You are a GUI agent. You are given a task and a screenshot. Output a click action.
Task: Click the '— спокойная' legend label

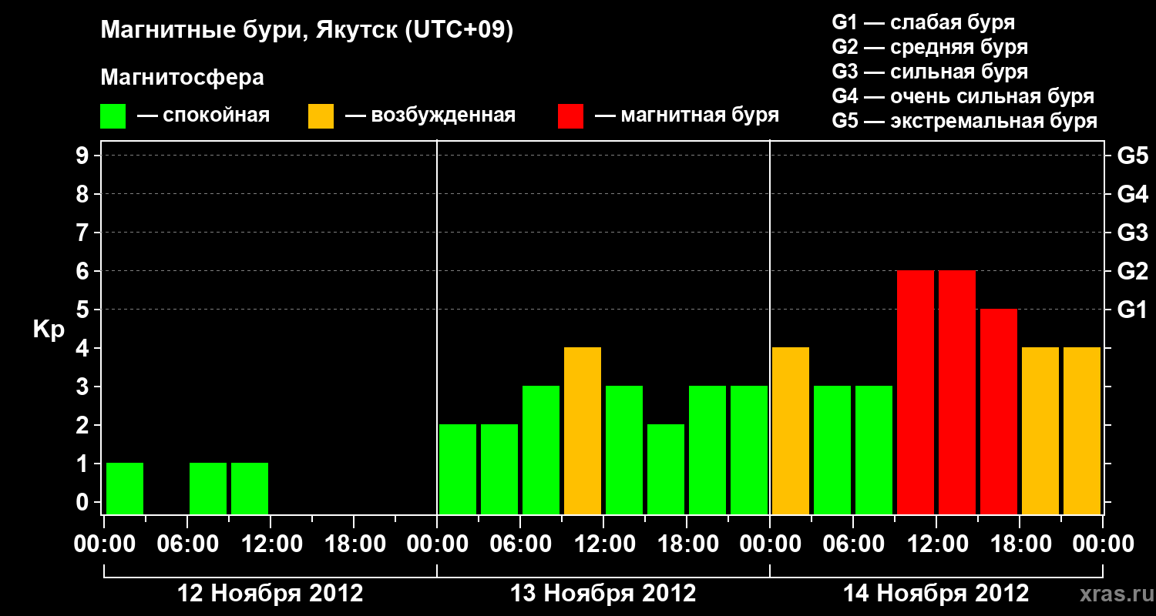(x=203, y=116)
